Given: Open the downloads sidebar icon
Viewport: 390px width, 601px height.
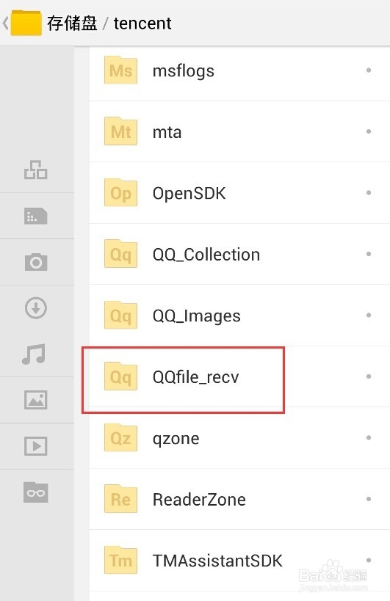Looking at the screenshot, I should (x=36, y=307).
